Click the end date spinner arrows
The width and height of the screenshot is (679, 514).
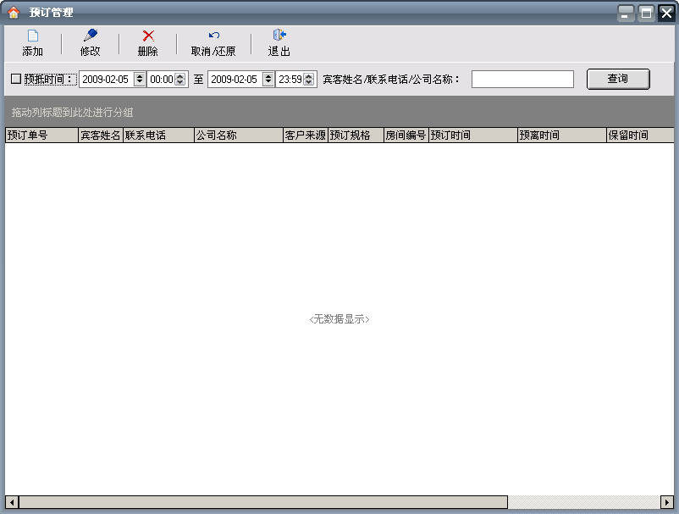(x=268, y=80)
